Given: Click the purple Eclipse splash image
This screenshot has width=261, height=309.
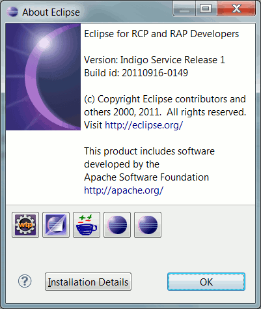Looking at the screenshot, I should (43, 77).
